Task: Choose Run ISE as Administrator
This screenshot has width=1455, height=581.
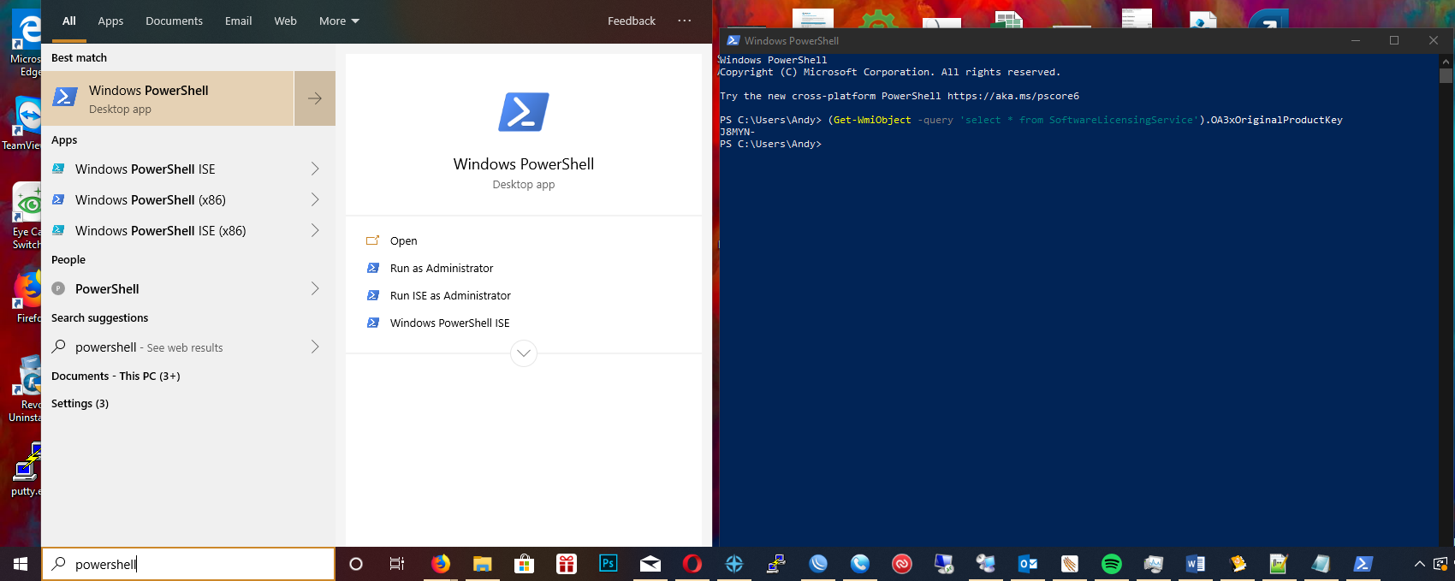Action: pos(450,295)
